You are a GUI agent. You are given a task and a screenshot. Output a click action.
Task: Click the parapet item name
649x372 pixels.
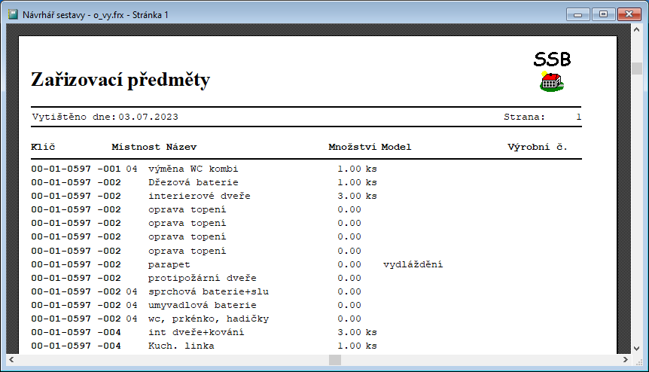169,264
